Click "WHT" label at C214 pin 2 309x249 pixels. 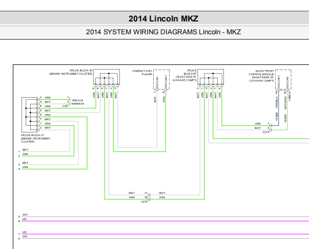click(258, 128)
